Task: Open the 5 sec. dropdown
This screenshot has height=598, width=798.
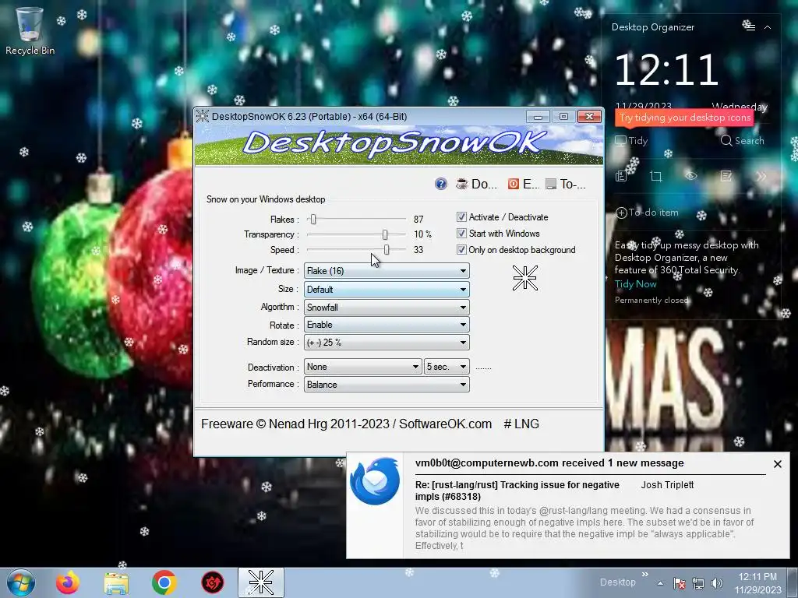Action: pos(447,367)
